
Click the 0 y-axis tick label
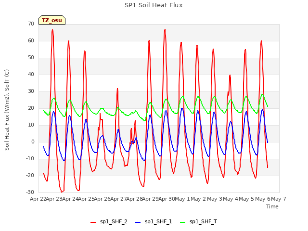33,141
